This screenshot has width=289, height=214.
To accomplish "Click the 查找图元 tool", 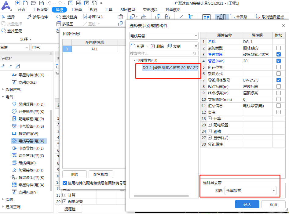I will 12,31.
